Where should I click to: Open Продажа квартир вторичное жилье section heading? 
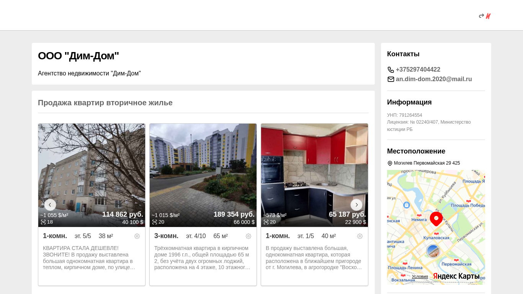point(105,103)
